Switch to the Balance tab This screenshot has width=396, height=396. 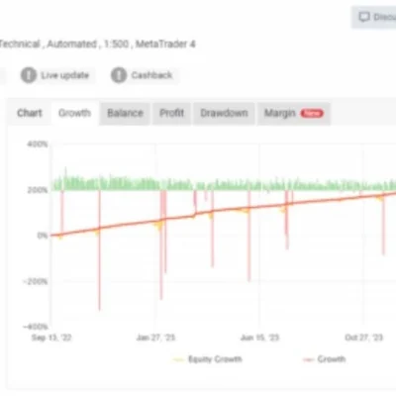(125, 113)
